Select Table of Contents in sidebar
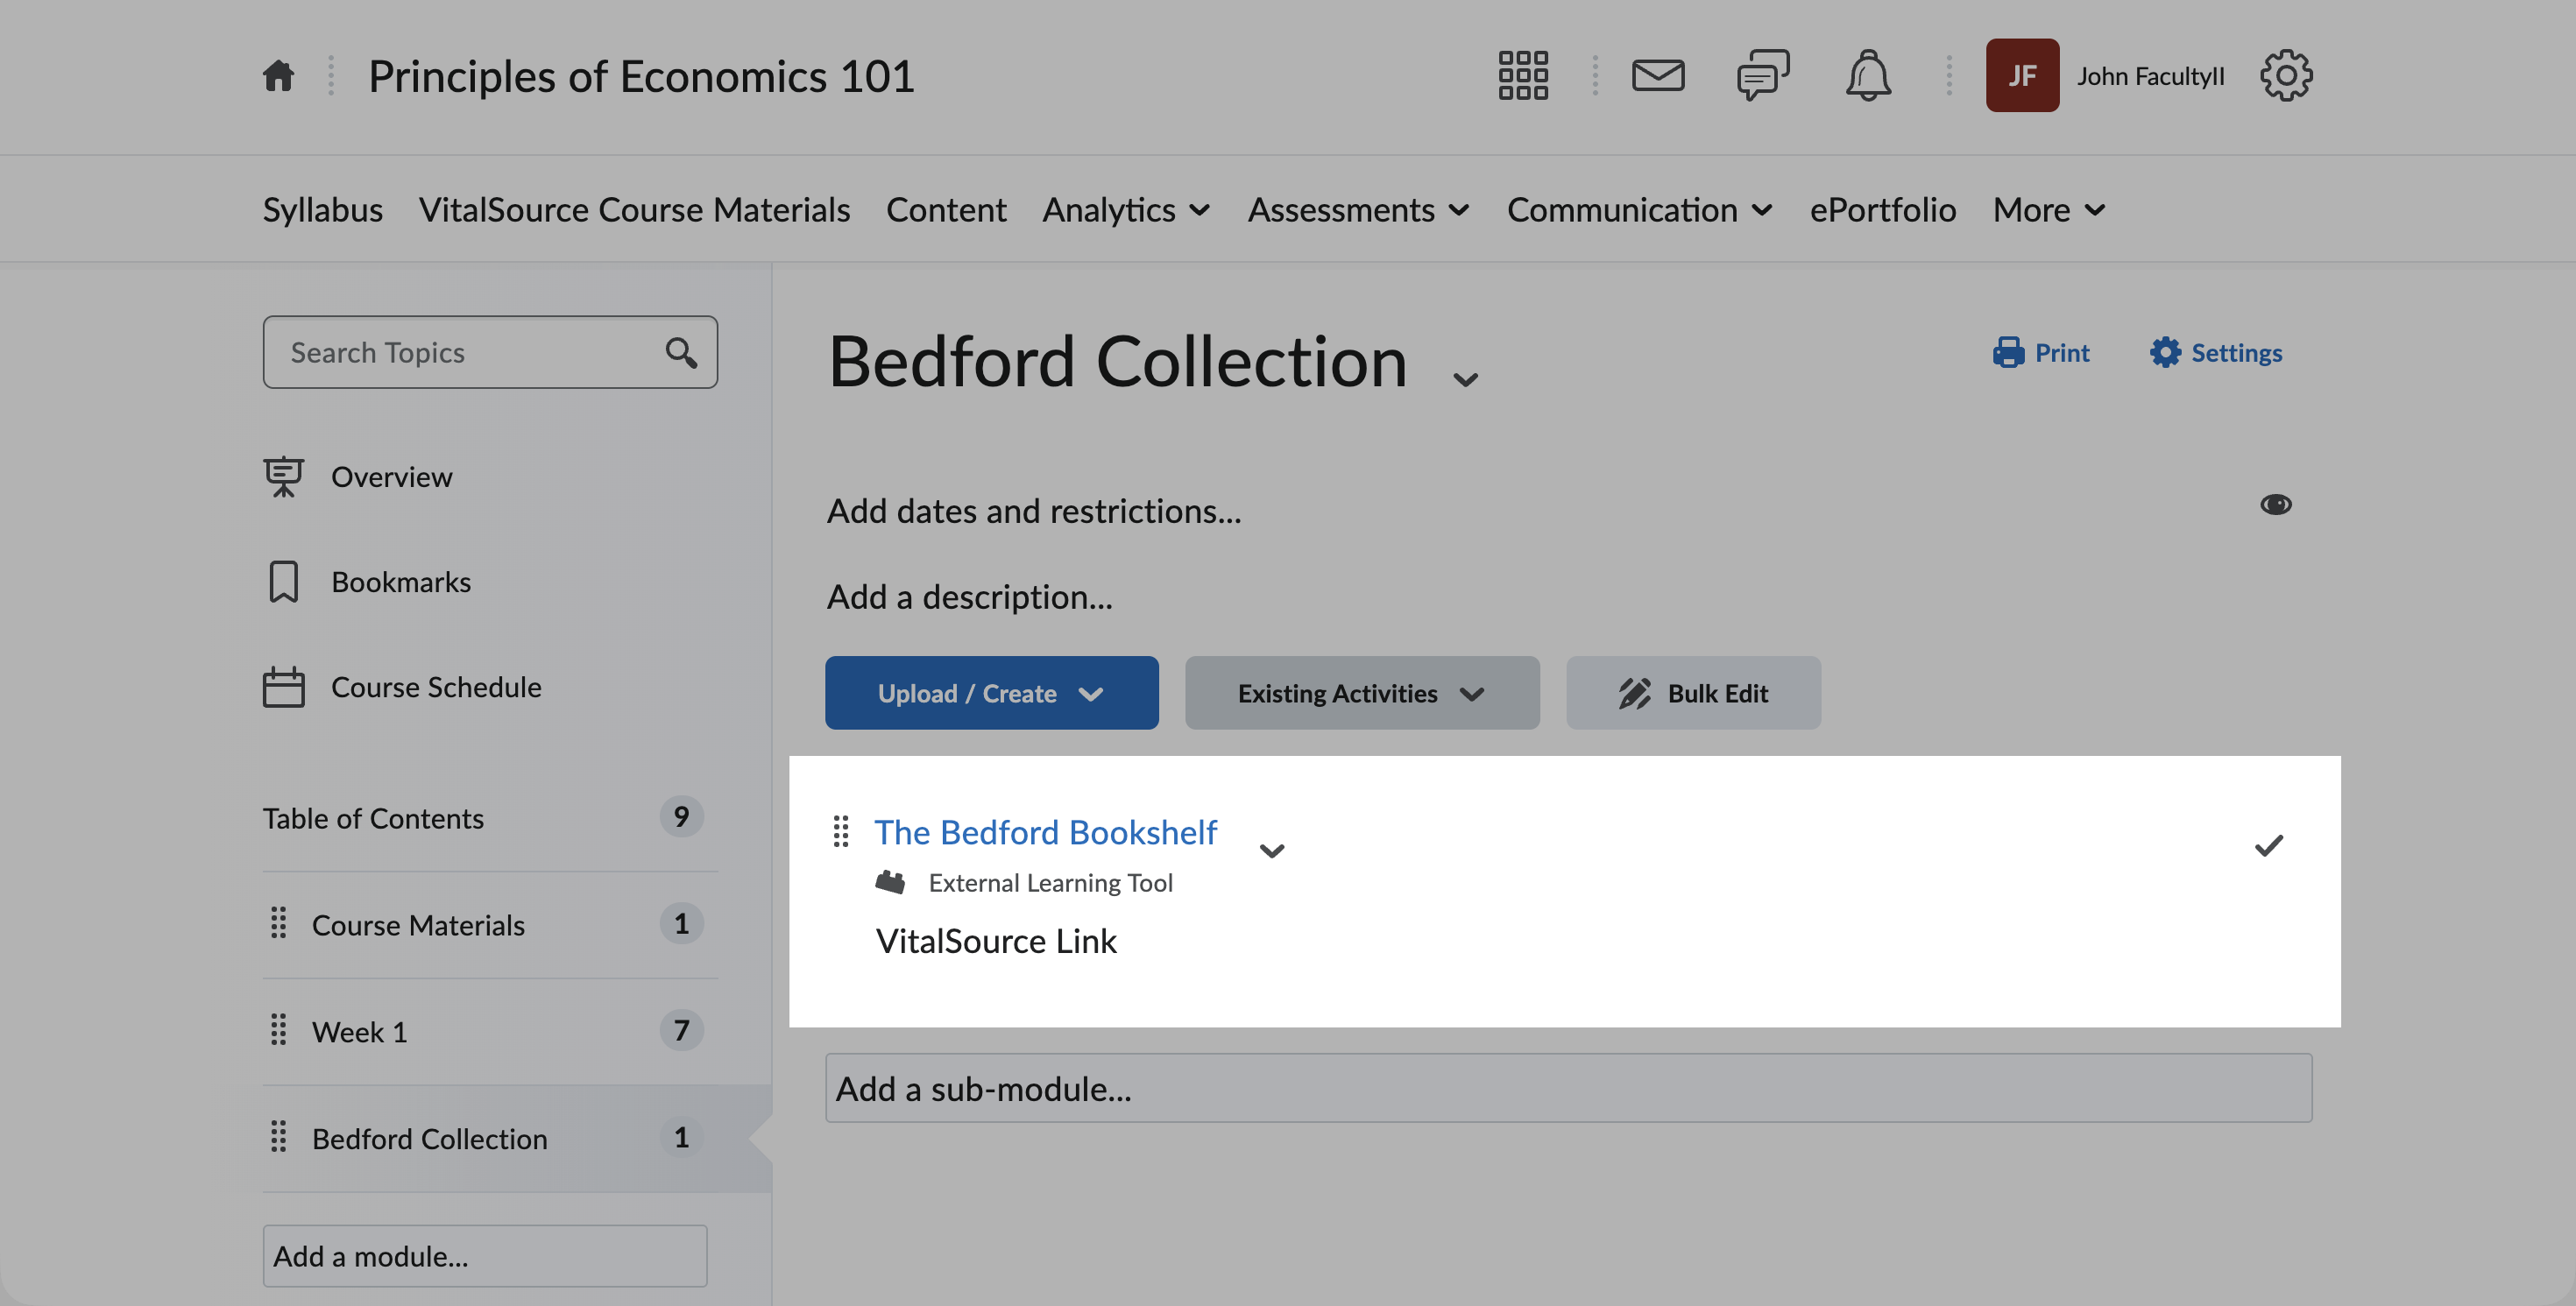Viewport: 2576px width, 1306px height. (373, 818)
